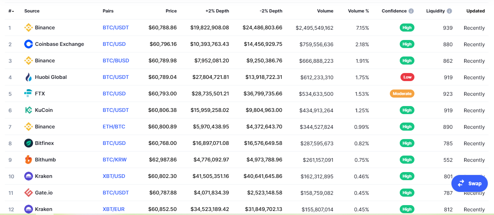Click the orange Moderate confidence badge
Image resolution: width=494 pixels, height=215 pixels.
(x=402, y=94)
